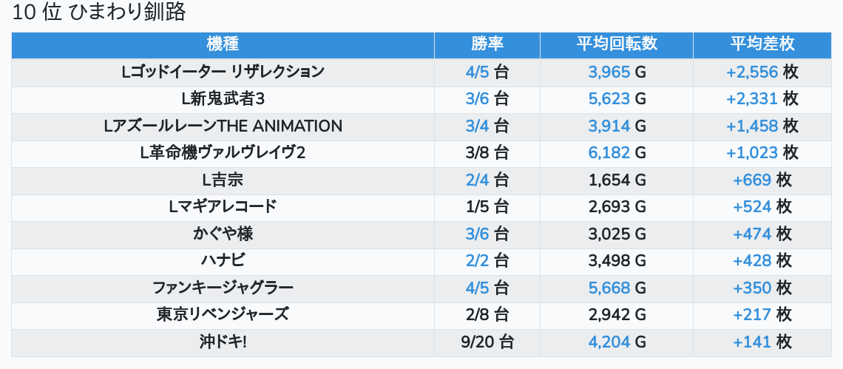The height and width of the screenshot is (369, 843).
Task: Select the かぐや様 machine name
Action: pyautogui.click(x=223, y=234)
